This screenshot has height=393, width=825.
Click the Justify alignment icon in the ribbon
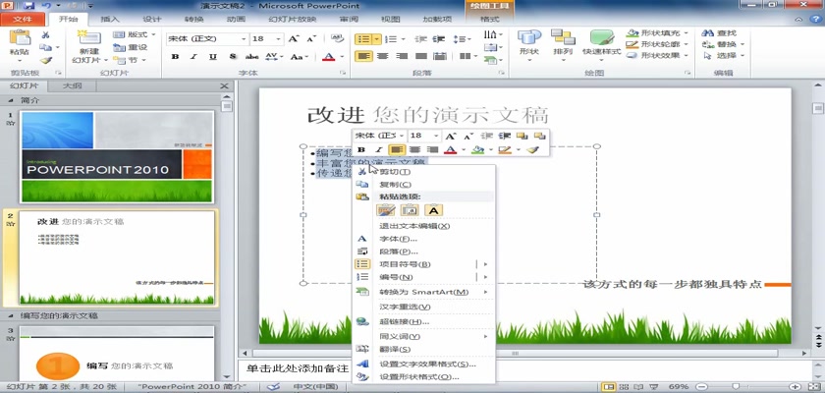(x=421, y=56)
